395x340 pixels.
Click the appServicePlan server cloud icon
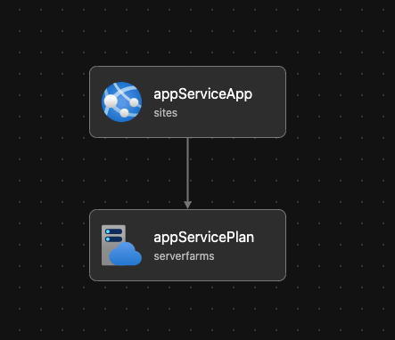(x=121, y=245)
